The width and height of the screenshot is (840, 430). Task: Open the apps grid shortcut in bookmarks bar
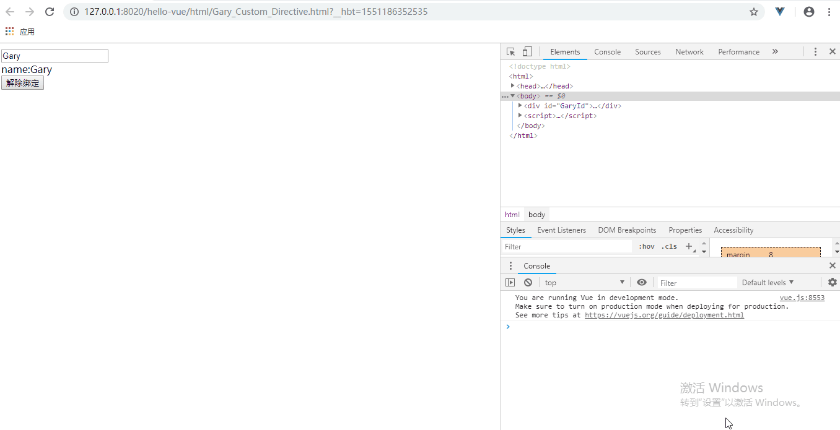9,32
